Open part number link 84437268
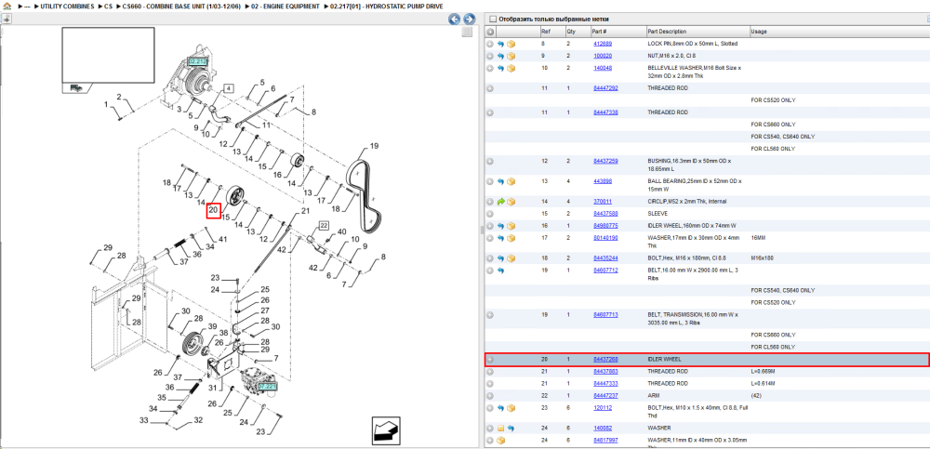 pyautogui.click(x=605, y=360)
